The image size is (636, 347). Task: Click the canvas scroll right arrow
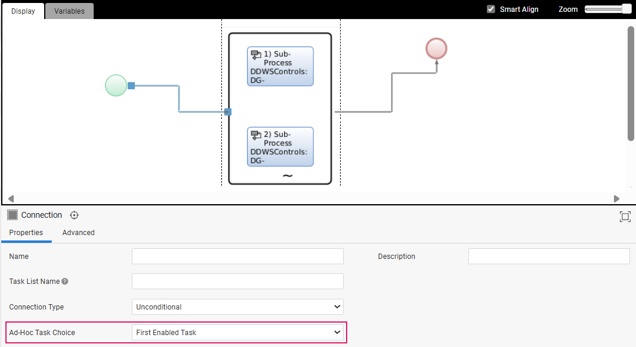[616, 199]
